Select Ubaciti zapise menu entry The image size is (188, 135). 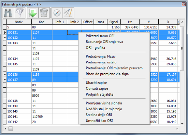click(x=96, y=83)
